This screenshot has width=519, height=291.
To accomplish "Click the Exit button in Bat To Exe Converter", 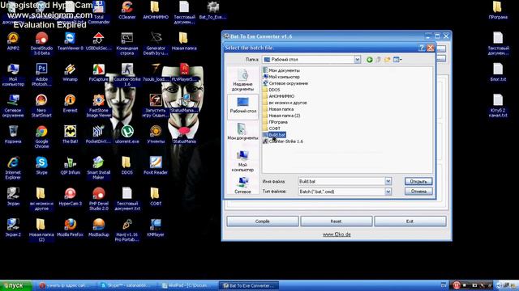I will [410, 221].
